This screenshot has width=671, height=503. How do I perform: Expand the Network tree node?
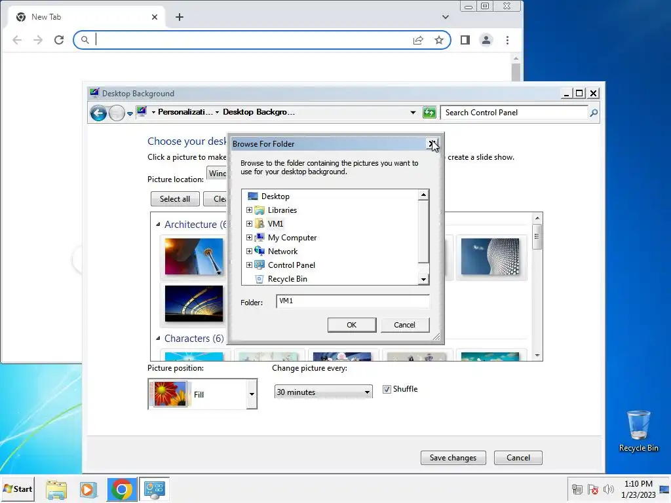click(x=249, y=251)
